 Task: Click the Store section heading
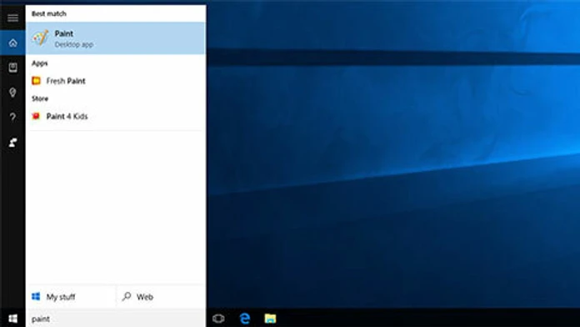coord(40,98)
